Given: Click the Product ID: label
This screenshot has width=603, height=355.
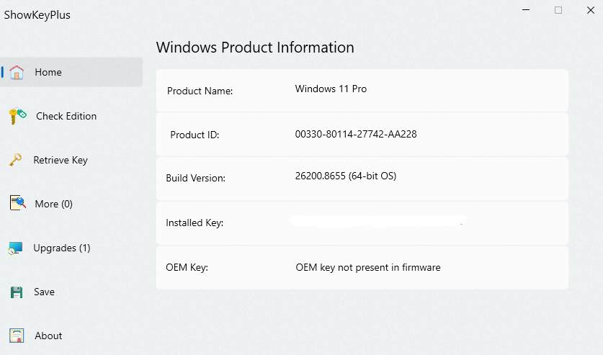Looking at the screenshot, I should click(195, 135).
